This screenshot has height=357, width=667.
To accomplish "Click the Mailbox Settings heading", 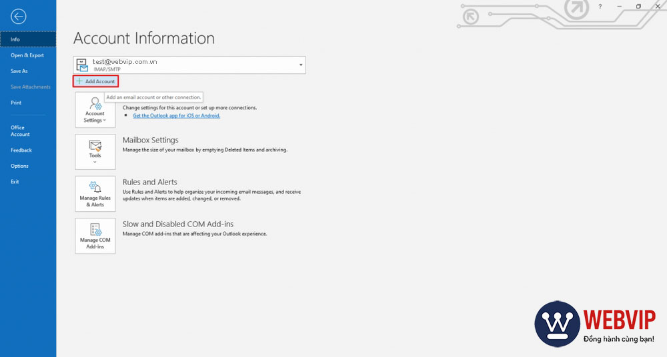I will [x=151, y=141].
